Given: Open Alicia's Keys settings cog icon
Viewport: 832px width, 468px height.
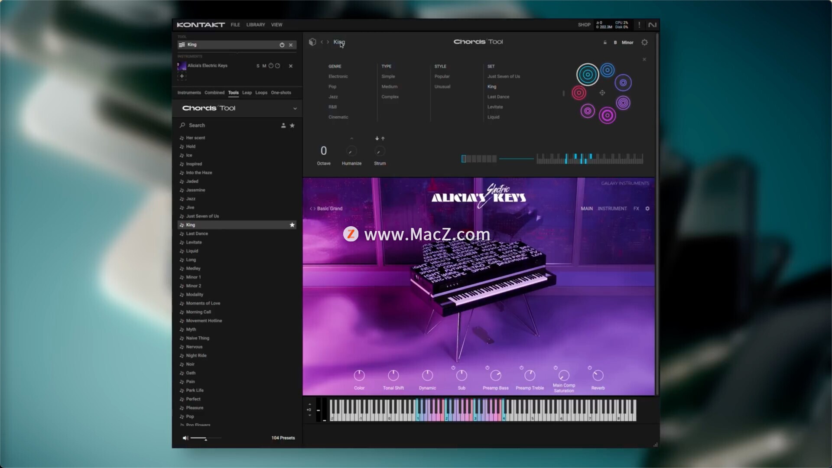Looking at the screenshot, I should (x=647, y=208).
